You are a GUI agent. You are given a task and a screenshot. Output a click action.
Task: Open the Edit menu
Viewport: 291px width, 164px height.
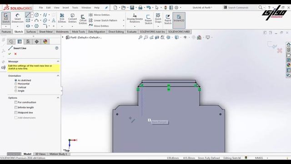click(x=48, y=8)
